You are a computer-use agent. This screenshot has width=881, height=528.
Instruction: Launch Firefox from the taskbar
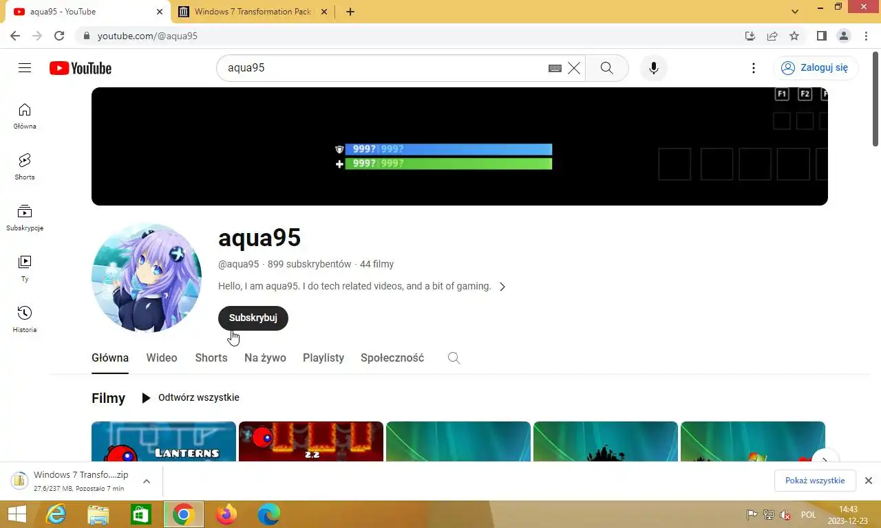pos(226,514)
